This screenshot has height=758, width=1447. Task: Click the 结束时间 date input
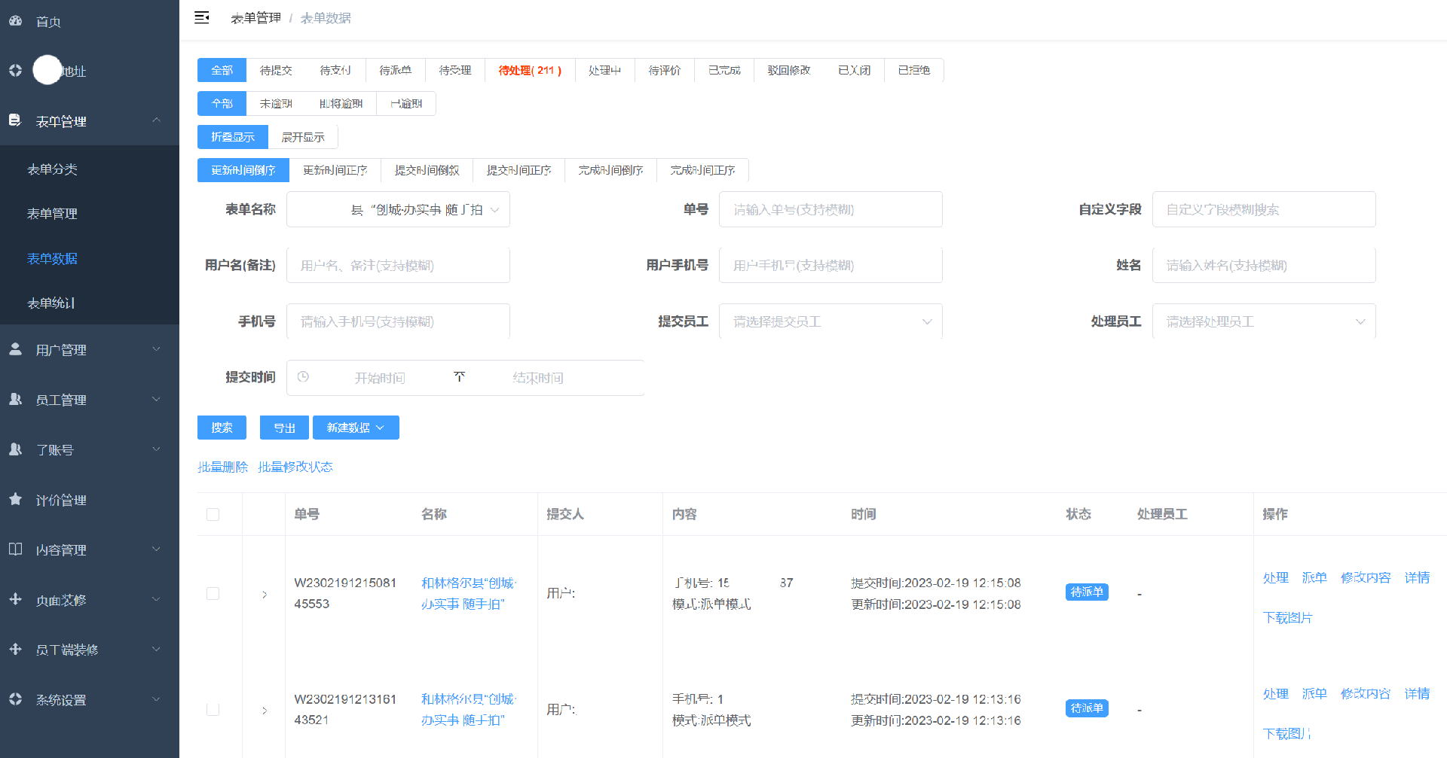point(538,378)
